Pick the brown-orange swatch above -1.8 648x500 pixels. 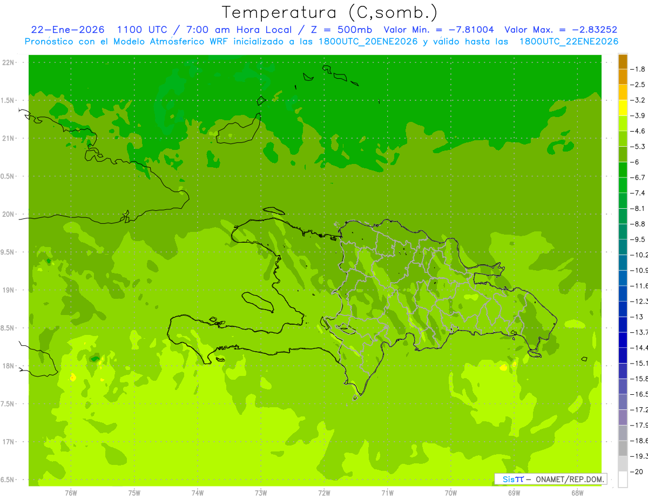(x=623, y=61)
